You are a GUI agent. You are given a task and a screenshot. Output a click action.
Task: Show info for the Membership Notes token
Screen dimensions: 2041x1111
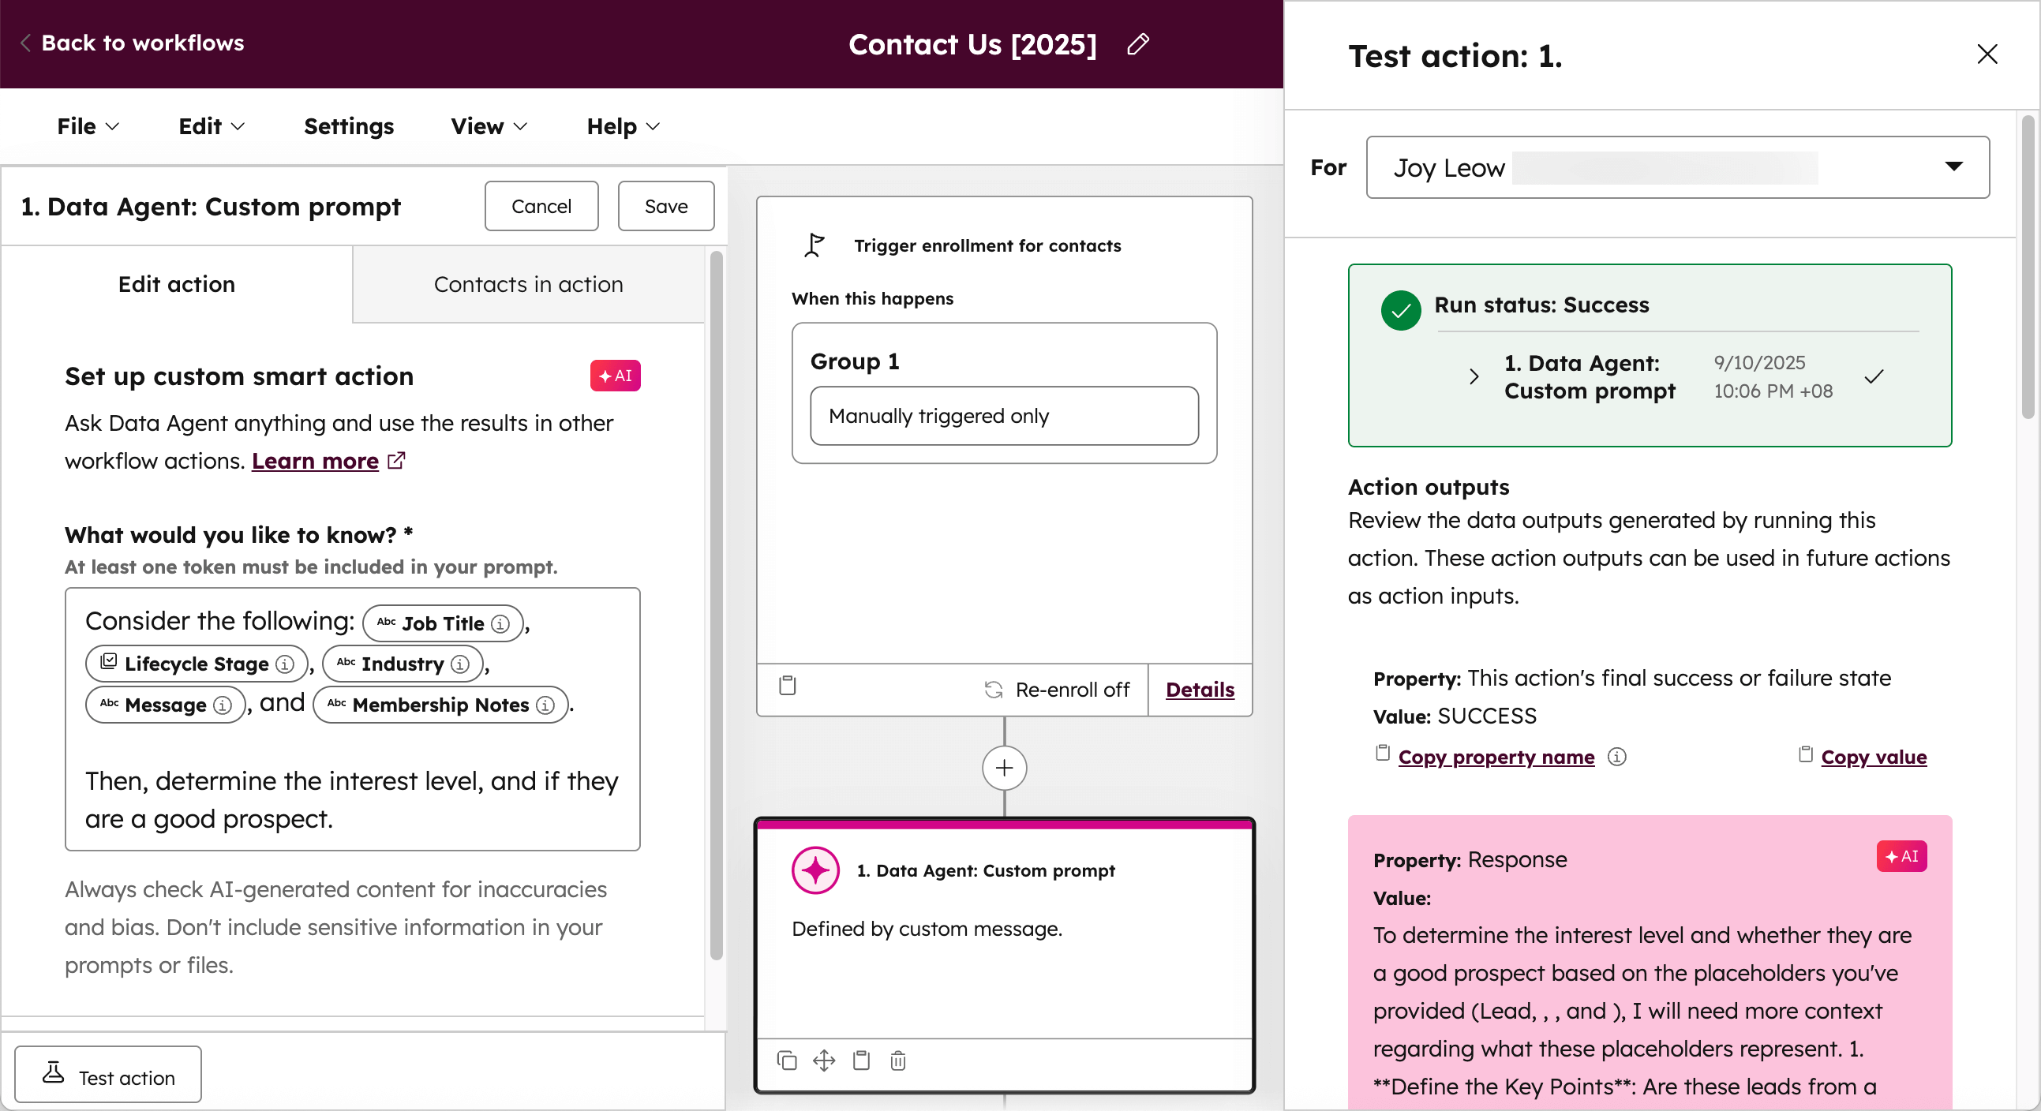tap(546, 705)
